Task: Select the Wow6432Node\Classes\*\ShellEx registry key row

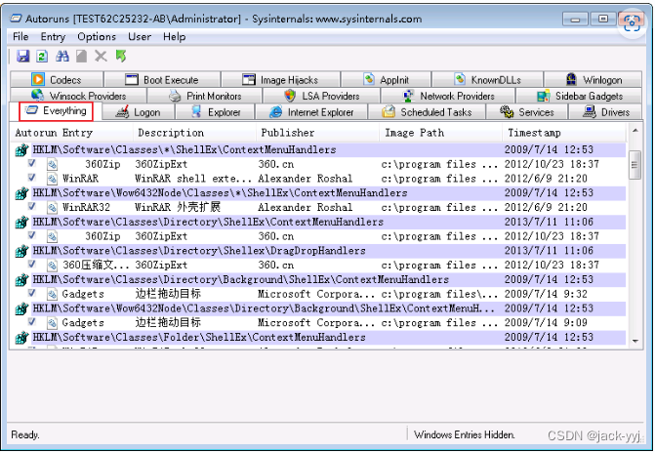Action: (319, 193)
